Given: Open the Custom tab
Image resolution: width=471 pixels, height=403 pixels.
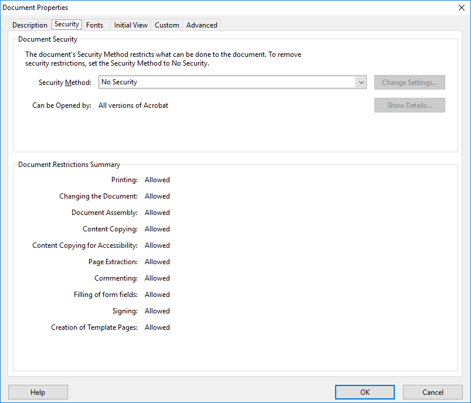Looking at the screenshot, I should pos(167,25).
